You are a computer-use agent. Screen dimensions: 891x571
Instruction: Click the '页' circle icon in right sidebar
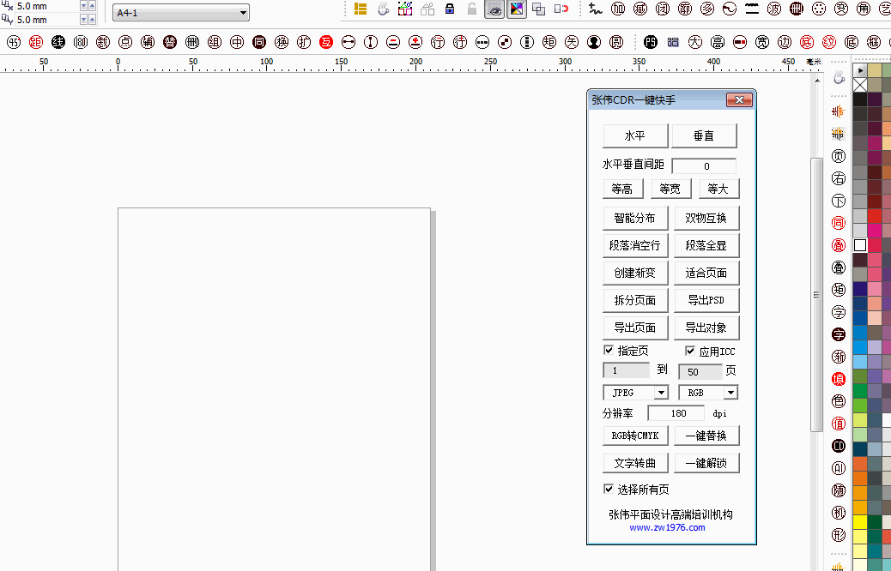click(839, 156)
